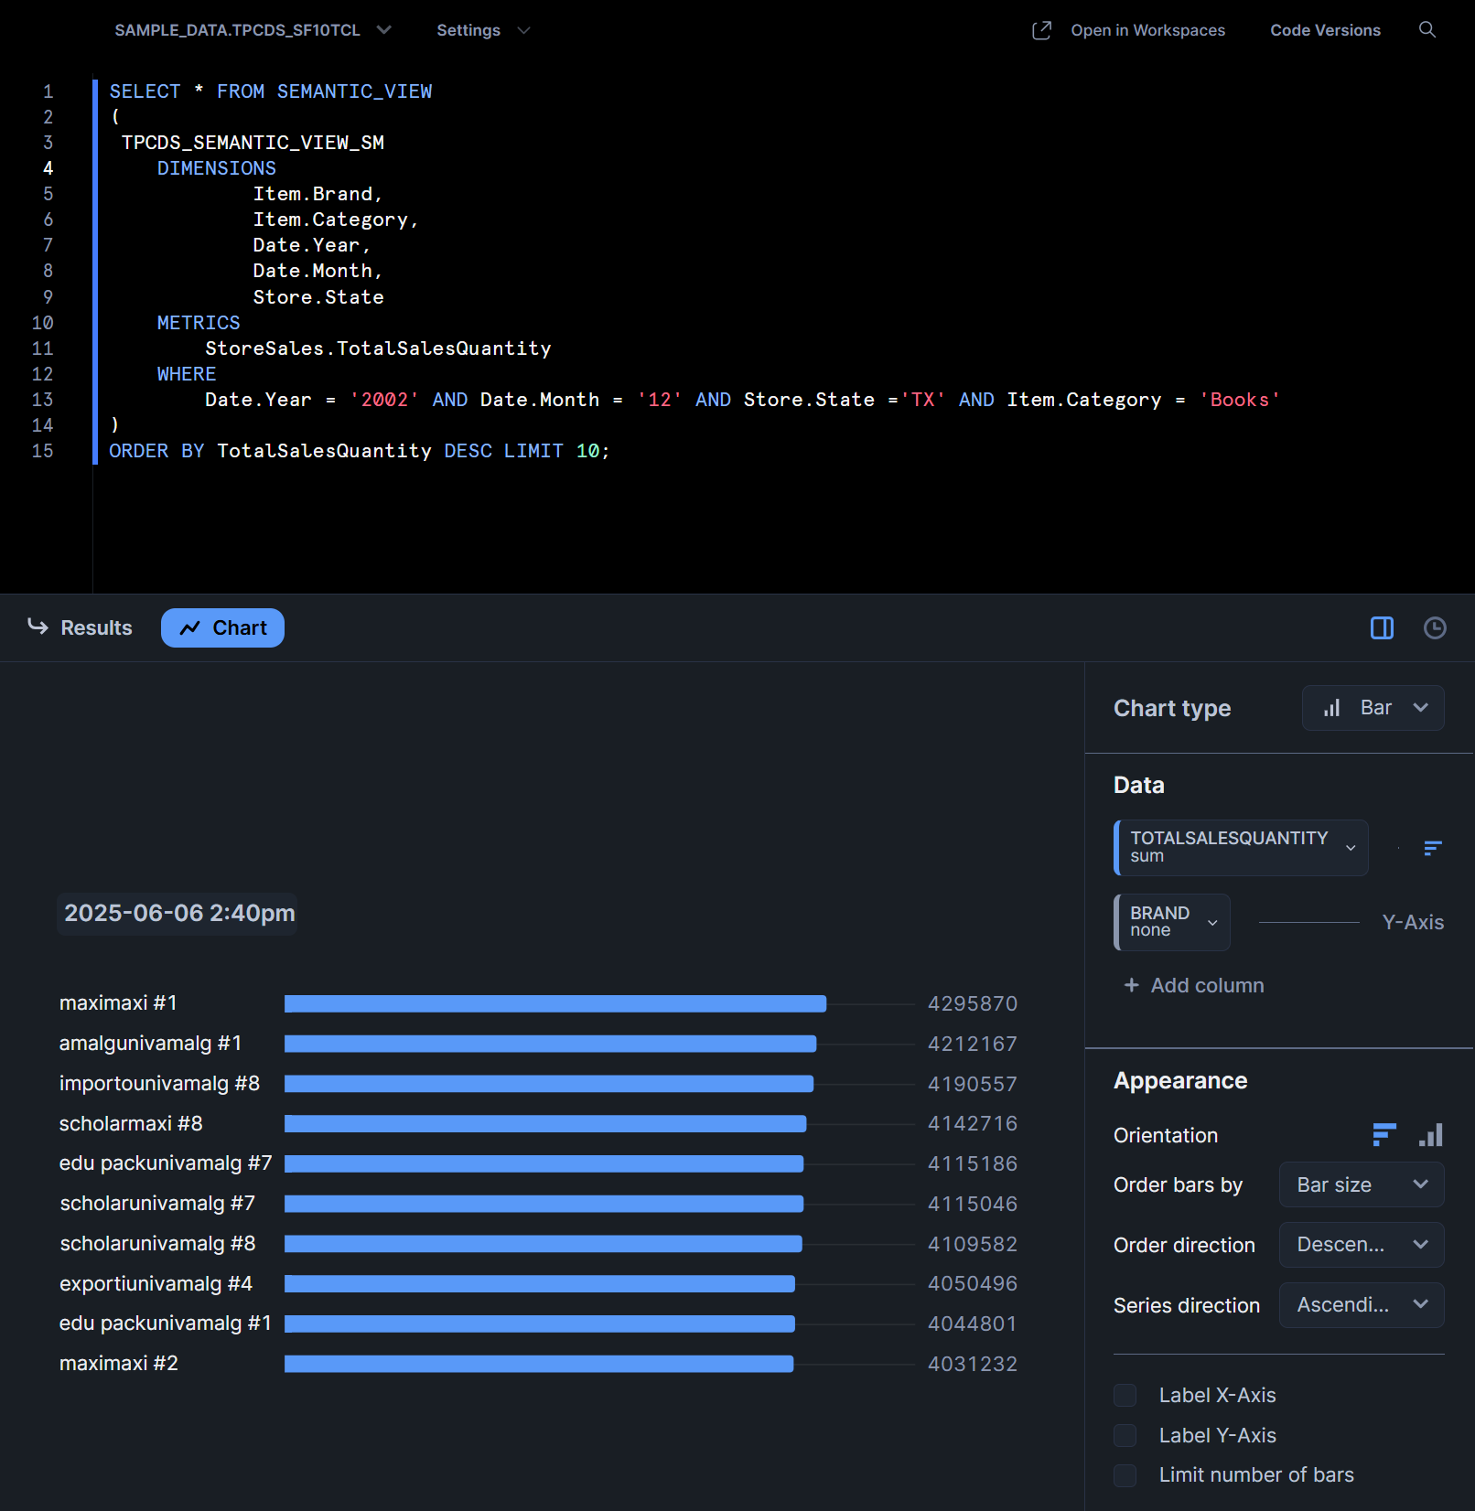Image resolution: width=1475 pixels, height=1511 pixels.
Task: Enable the Label X-Axis checkbox
Action: click(x=1125, y=1395)
